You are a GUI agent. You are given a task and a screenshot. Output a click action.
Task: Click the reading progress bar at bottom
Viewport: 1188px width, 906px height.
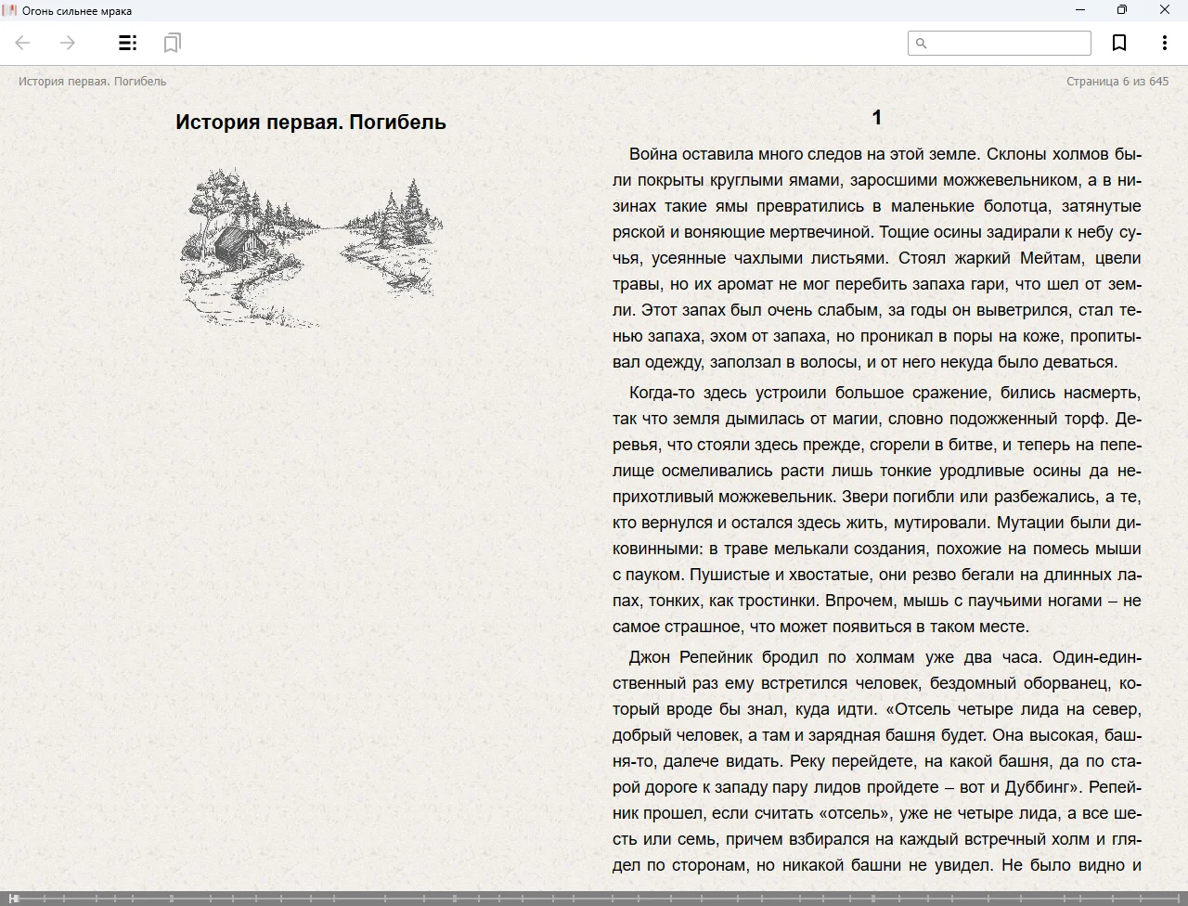[x=594, y=898]
